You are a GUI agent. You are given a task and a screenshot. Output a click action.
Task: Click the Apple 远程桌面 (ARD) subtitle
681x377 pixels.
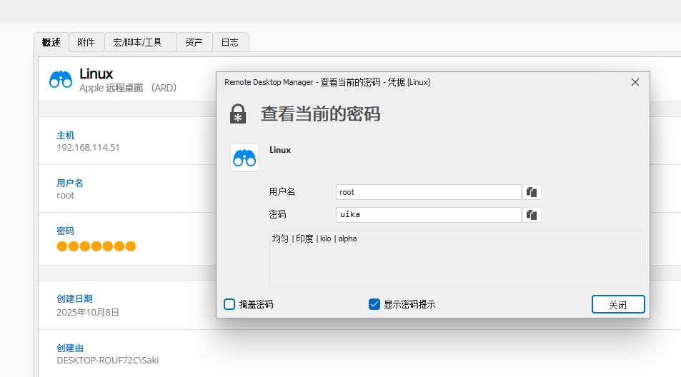[128, 88]
